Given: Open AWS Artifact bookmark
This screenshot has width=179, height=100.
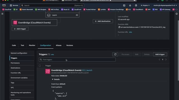Looking at the screenshot, I should (x=54, y=9).
